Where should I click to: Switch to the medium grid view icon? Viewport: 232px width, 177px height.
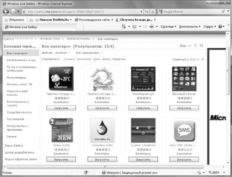point(195,46)
